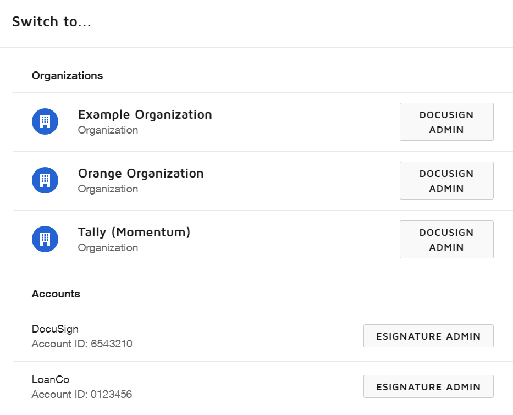Switch to the LoanCo account

[x=50, y=379]
